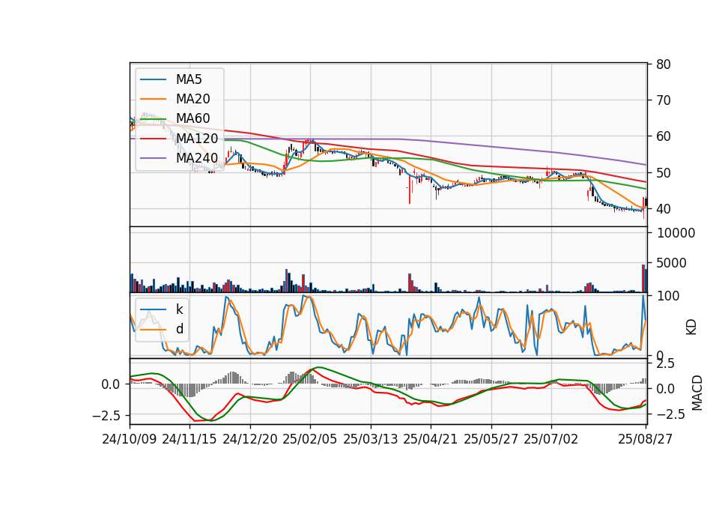Click the MA20 legend label
This screenshot has height=517, width=719.
pyautogui.click(x=192, y=99)
